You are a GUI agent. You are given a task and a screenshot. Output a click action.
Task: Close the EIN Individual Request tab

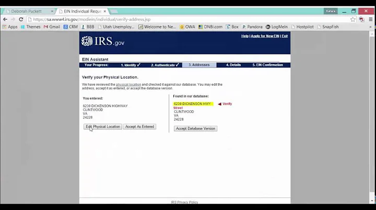coord(105,11)
